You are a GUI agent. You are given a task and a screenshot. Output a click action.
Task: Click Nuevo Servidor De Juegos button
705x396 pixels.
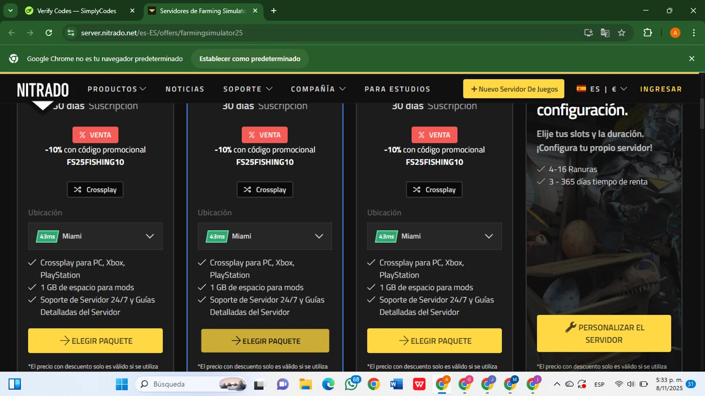(514, 89)
